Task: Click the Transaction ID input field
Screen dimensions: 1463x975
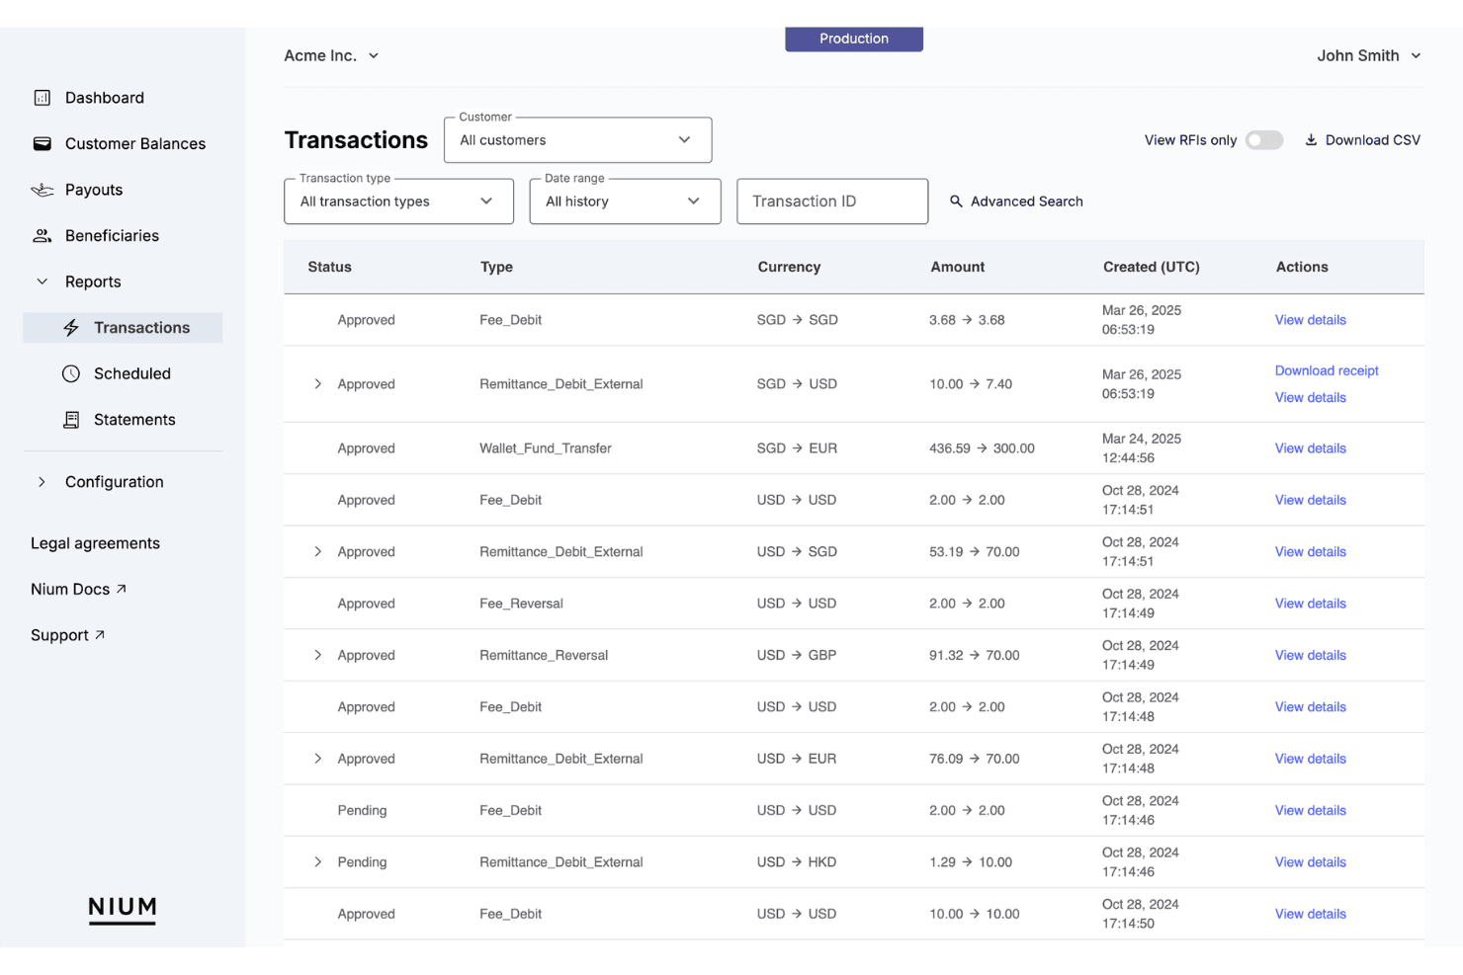Action: click(832, 202)
